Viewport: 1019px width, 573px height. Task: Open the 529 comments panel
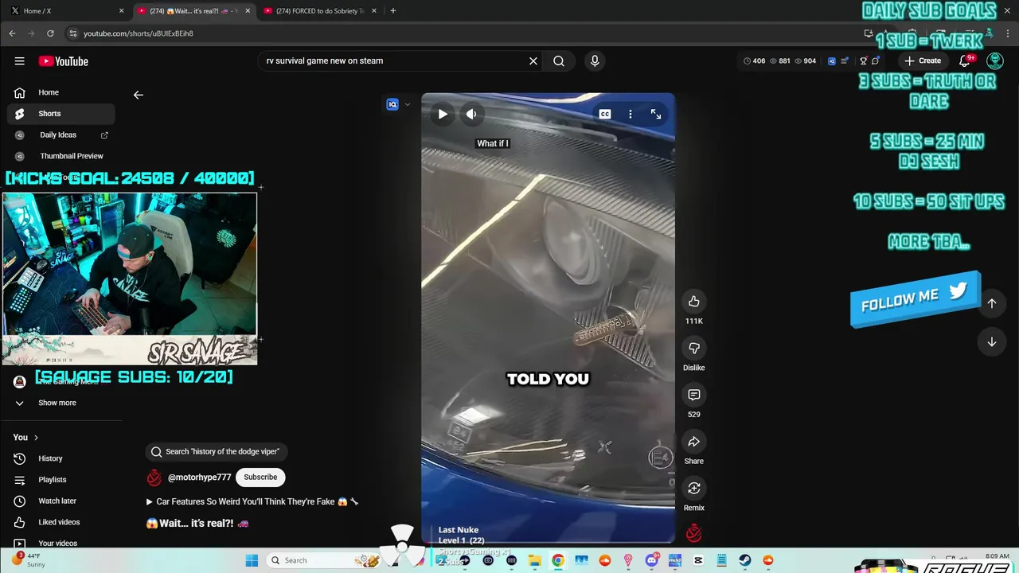pos(694,395)
